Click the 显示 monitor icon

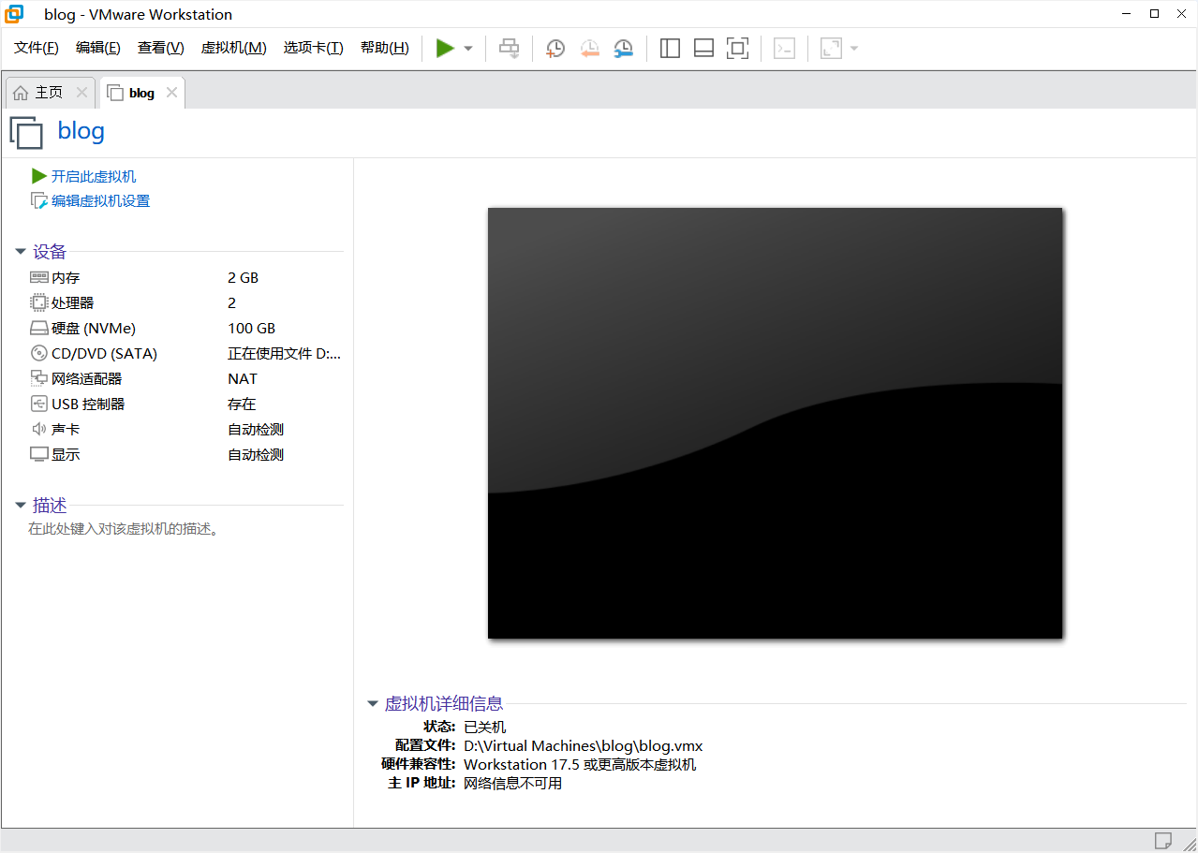(x=38, y=454)
